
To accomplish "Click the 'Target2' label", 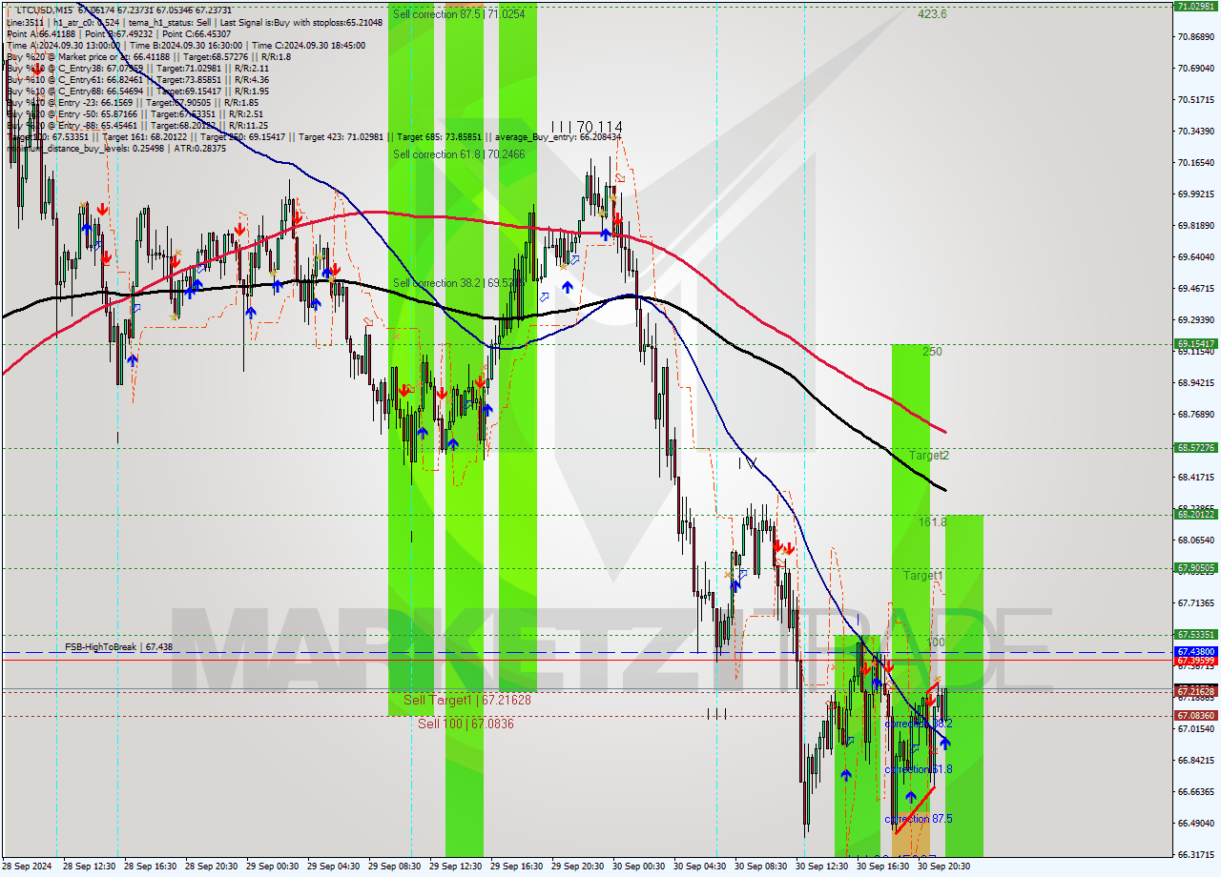I will click(x=928, y=456).
